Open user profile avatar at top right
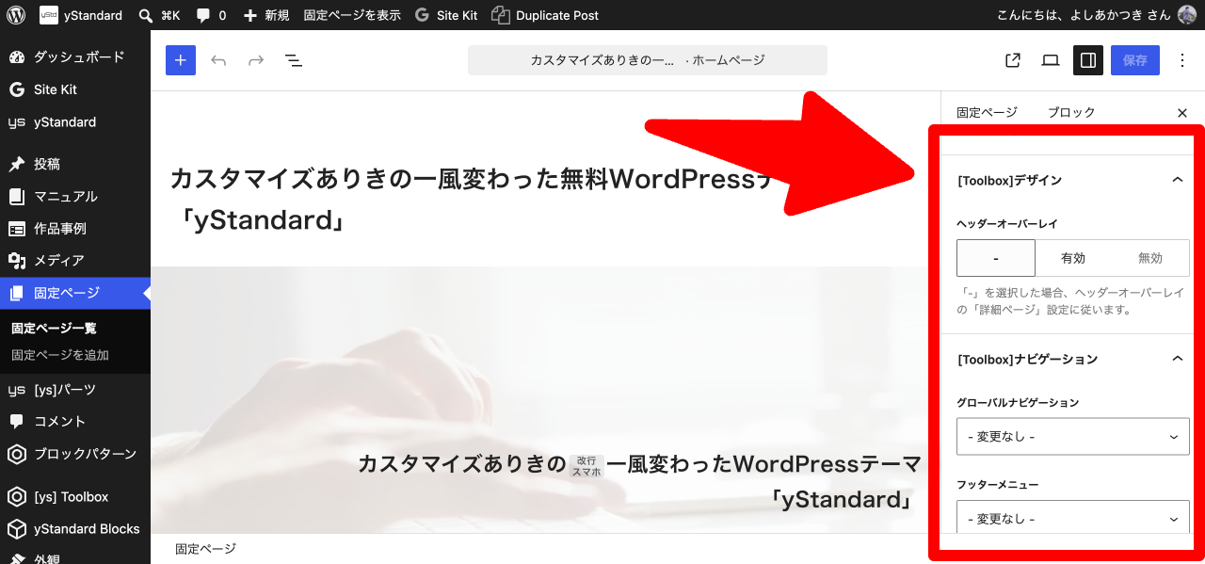Screen dimensions: 1205x564 click(1187, 15)
